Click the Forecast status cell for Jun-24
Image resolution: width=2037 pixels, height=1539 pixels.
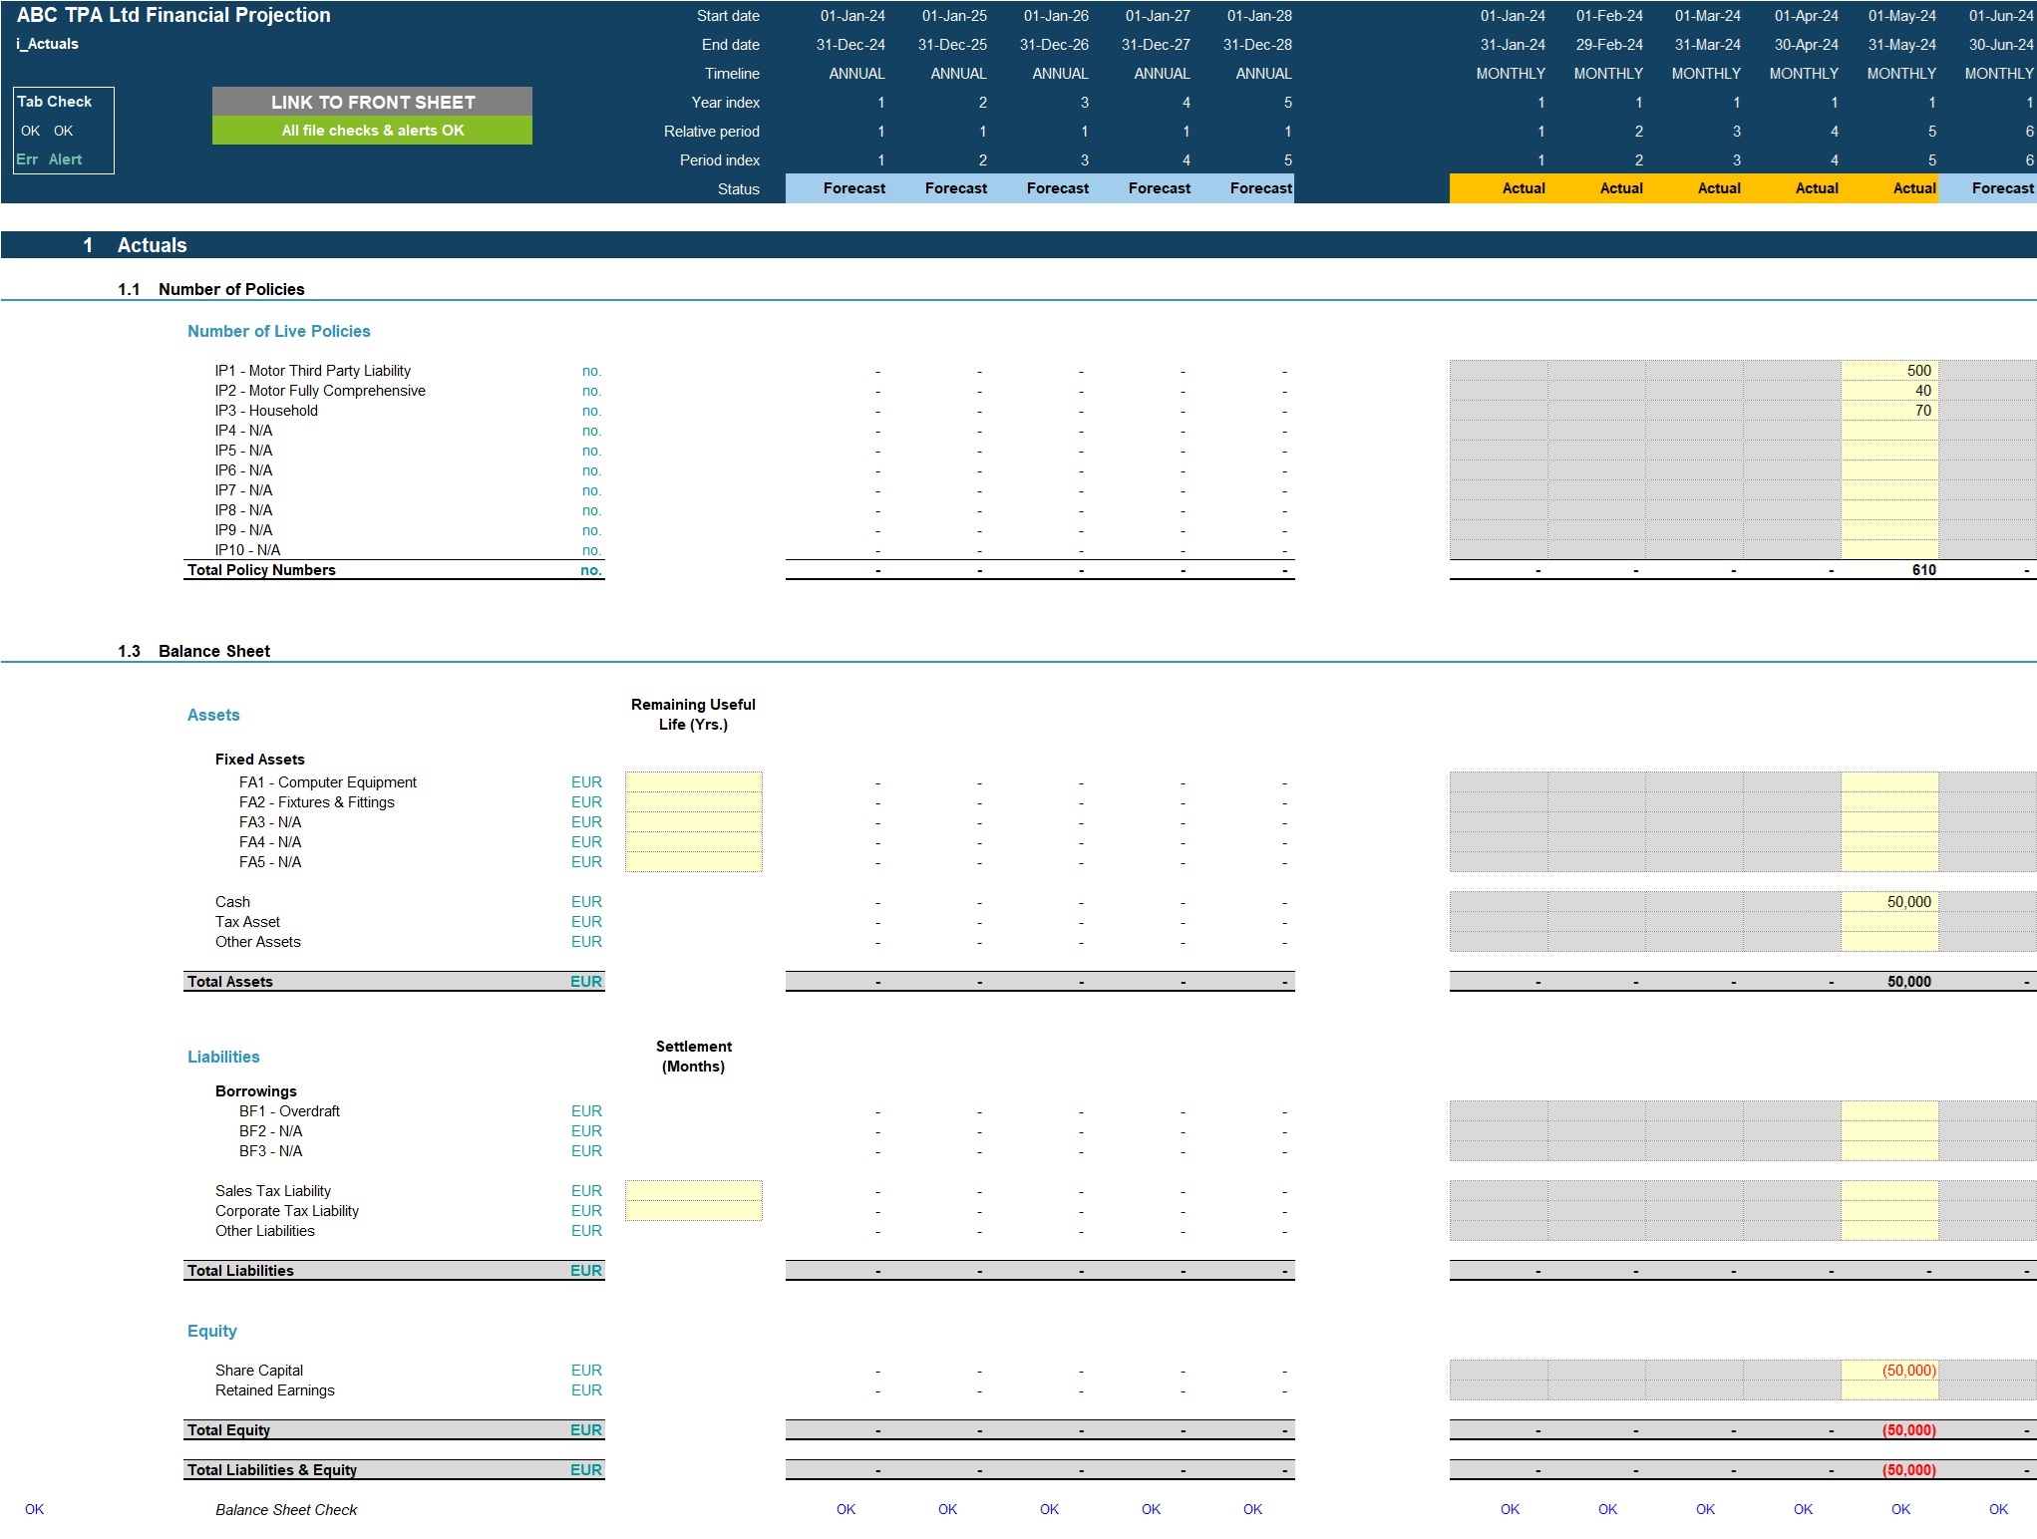(x=1987, y=188)
